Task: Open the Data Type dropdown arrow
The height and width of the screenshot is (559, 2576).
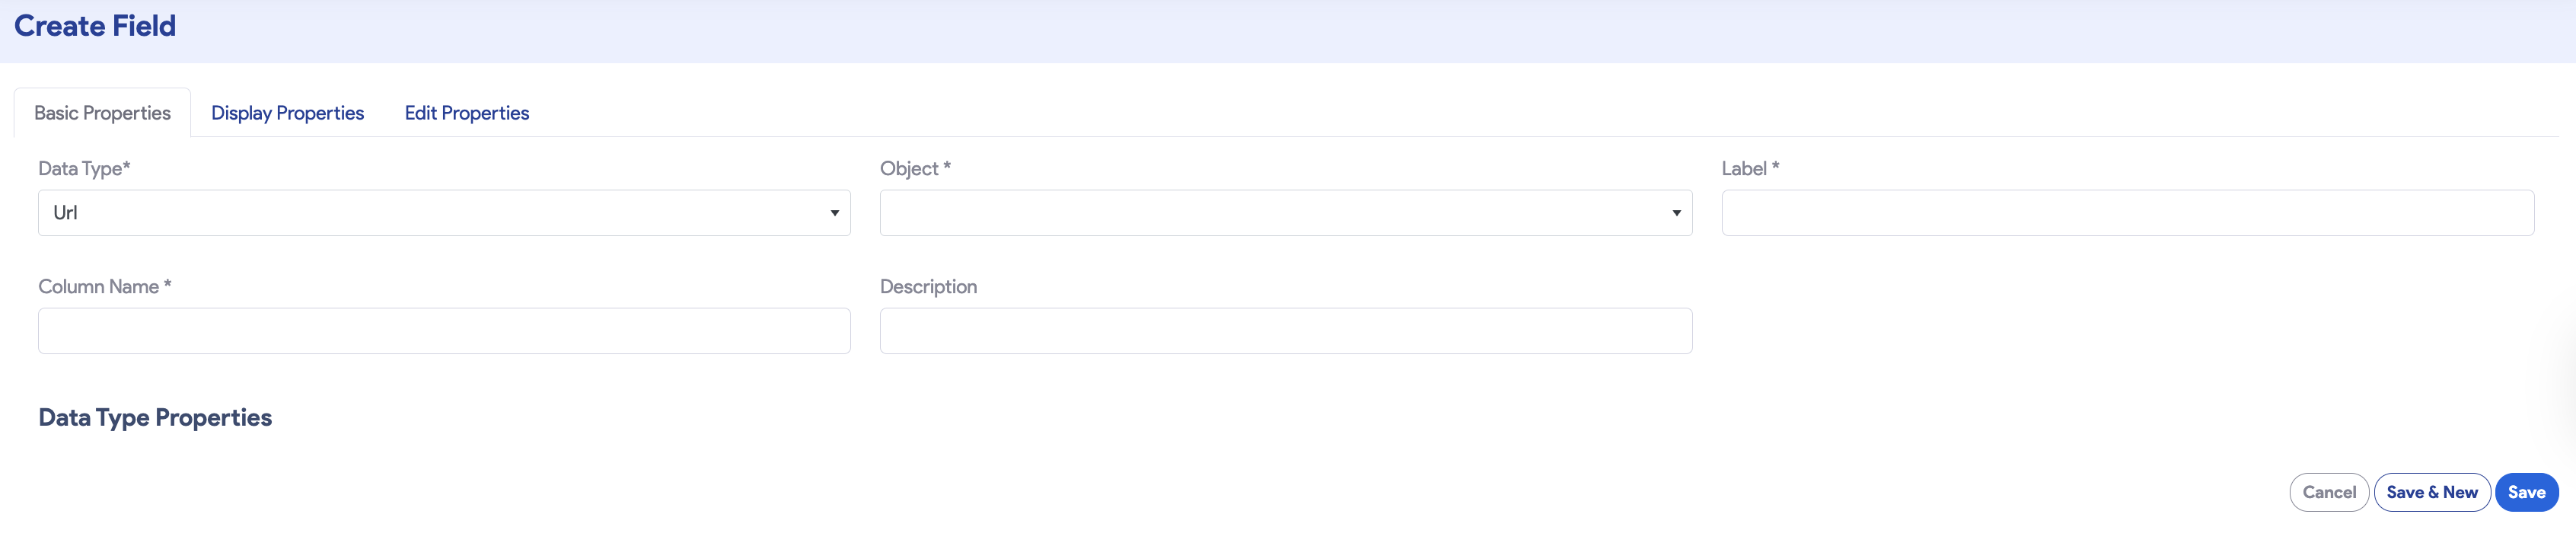Action: coord(834,212)
